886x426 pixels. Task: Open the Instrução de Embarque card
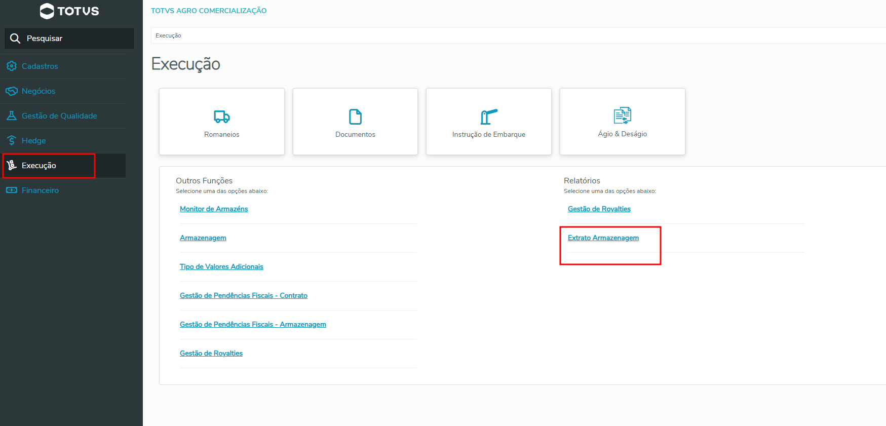tap(489, 122)
